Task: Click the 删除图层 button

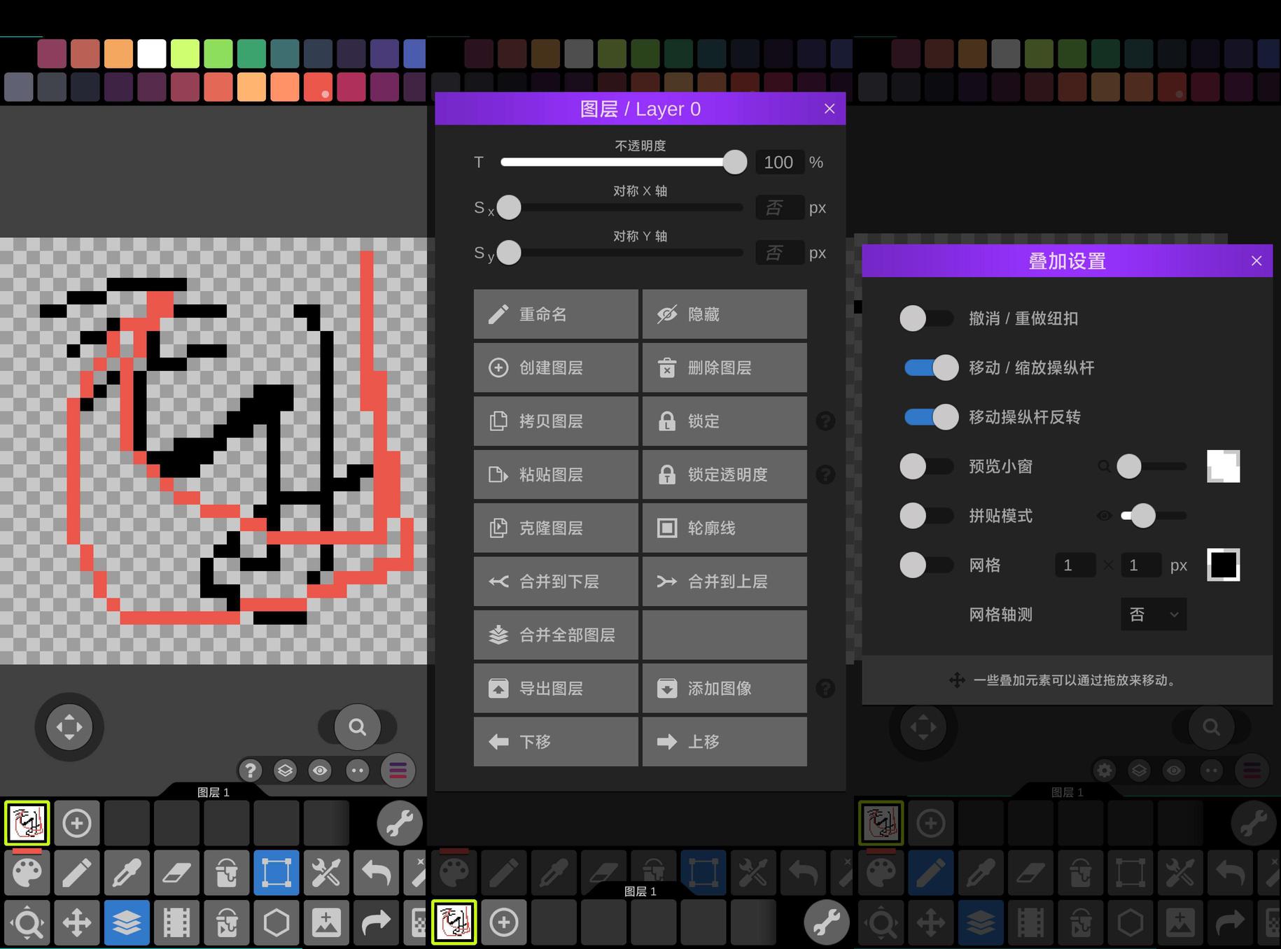Action: click(724, 368)
